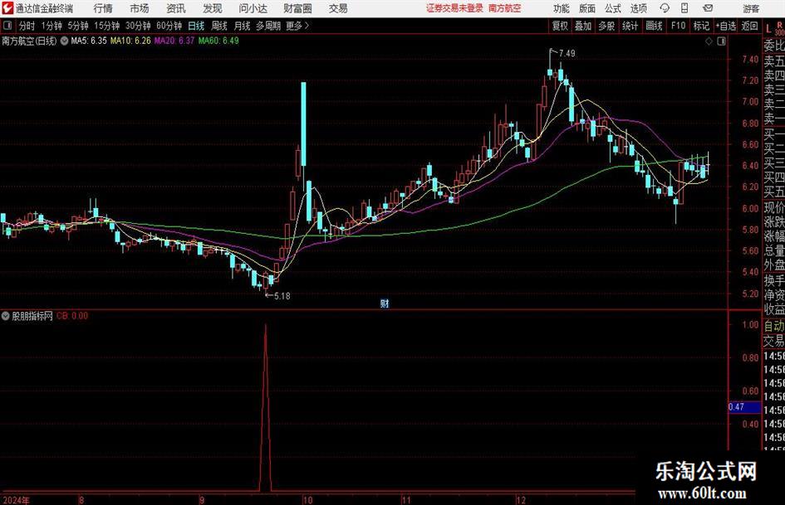Click the R 300 indicator in right panel
Image resolution: width=785 pixels, height=505 pixels.
coord(779,28)
